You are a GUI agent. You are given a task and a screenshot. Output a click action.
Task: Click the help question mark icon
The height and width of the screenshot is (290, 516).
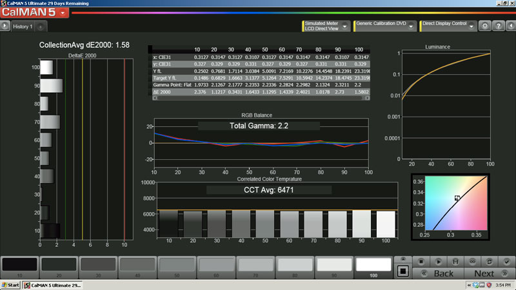click(x=498, y=26)
